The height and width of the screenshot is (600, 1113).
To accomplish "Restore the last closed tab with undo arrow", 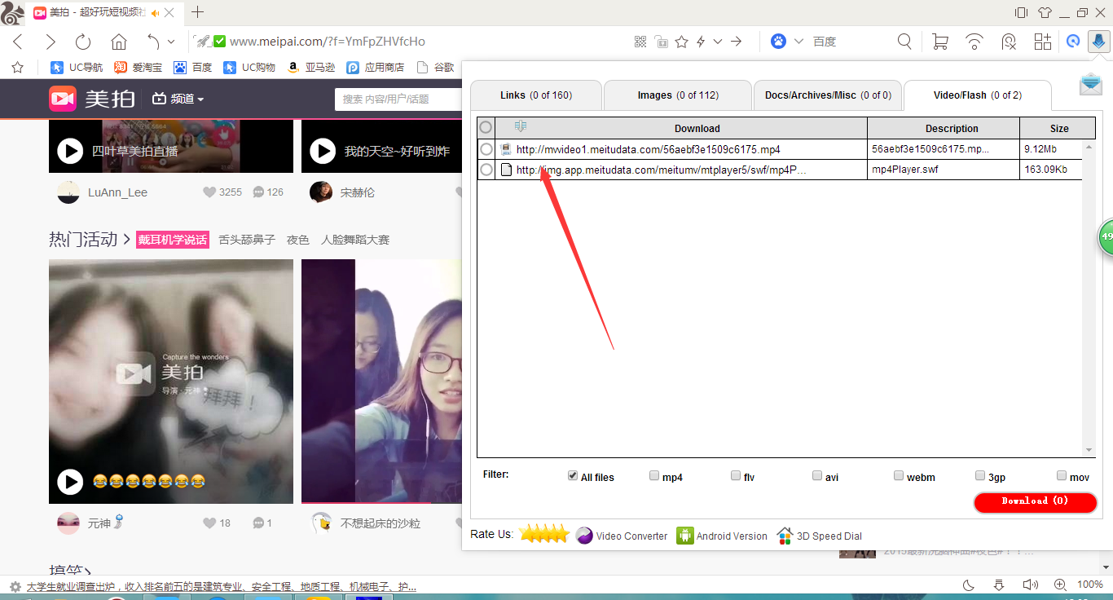I will 153,42.
